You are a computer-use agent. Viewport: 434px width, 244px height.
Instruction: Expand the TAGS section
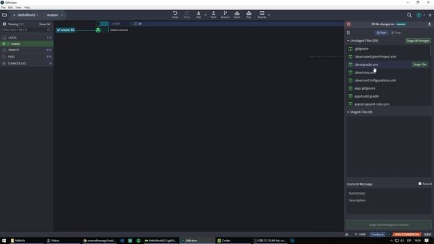(x=26, y=56)
